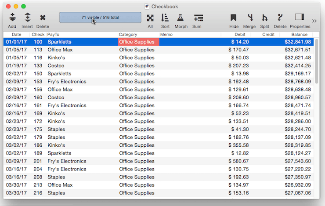The image size is (325, 206).
Task: Click Staples payee in check 175 row
Action: pyautogui.click(x=56, y=129)
